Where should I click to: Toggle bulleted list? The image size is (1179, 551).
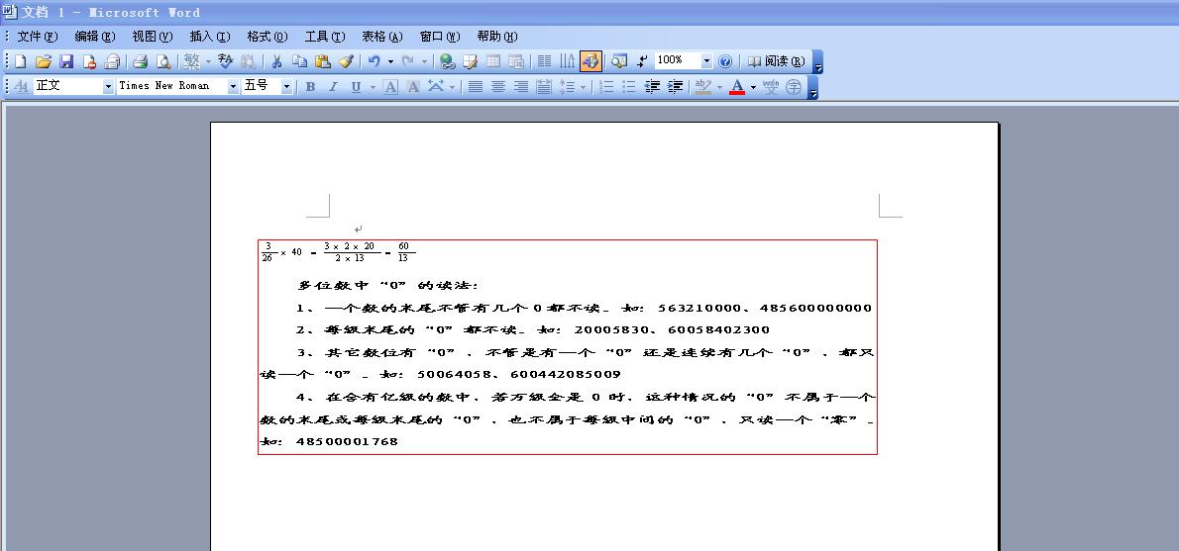[x=628, y=86]
